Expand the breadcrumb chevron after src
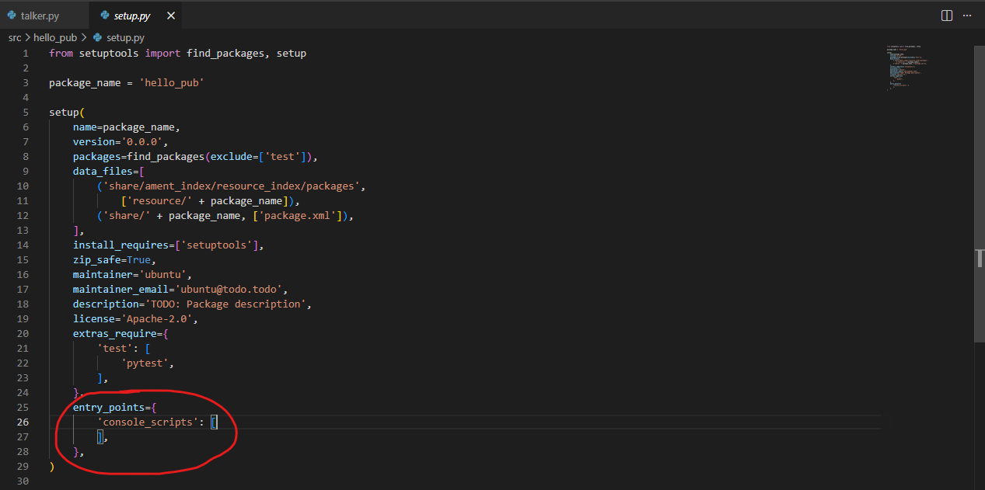Screen dimensions: 985x490 click(28, 37)
